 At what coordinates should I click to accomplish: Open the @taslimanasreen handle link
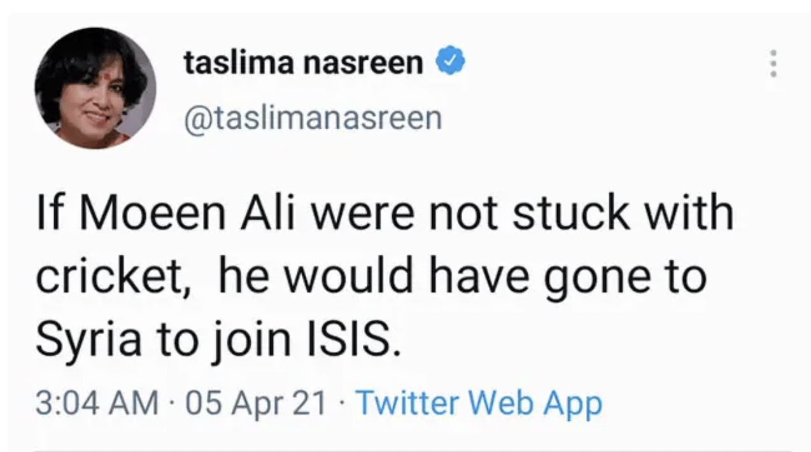click(x=312, y=117)
